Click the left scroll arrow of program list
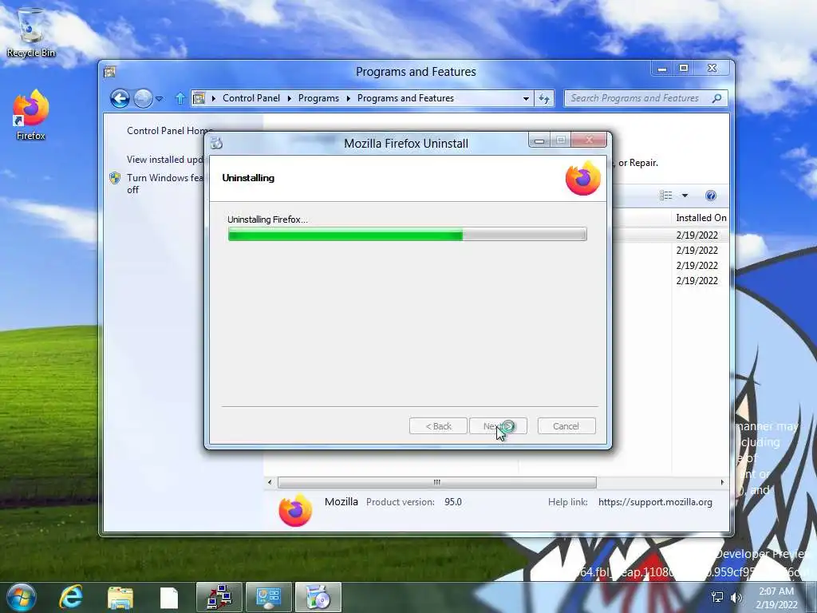 tap(270, 482)
